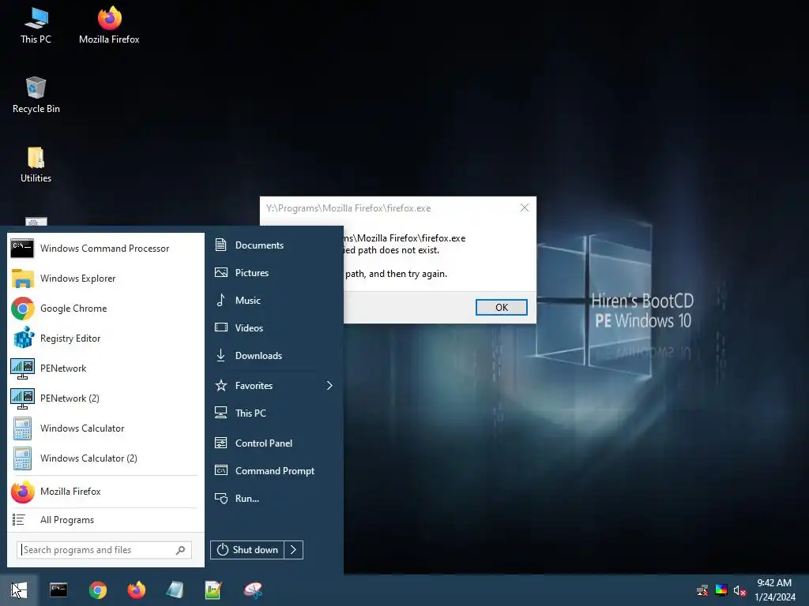This screenshot has height=606, width=809.
Task: Open the blue tilted-sheet taskbar icon
Action: 175,590
